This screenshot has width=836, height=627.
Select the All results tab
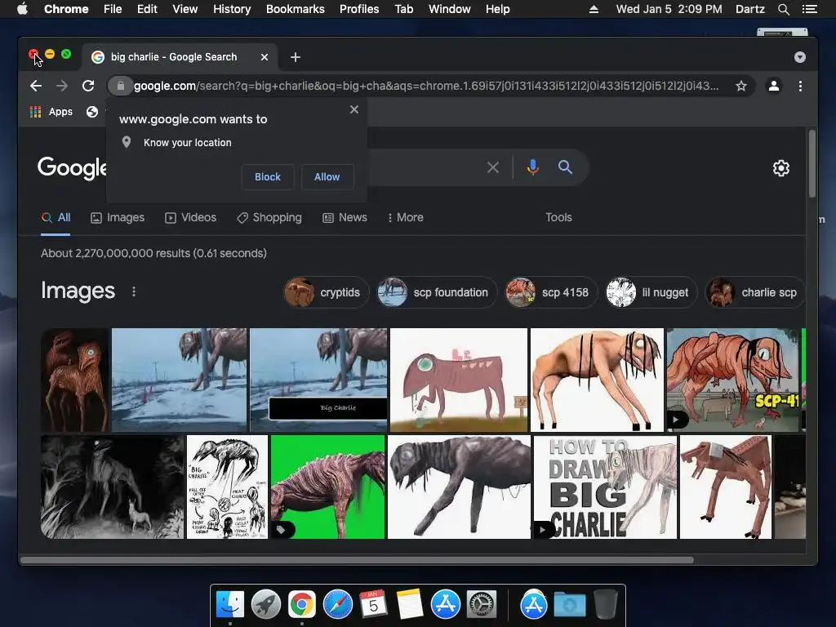[x=56, y=217]
